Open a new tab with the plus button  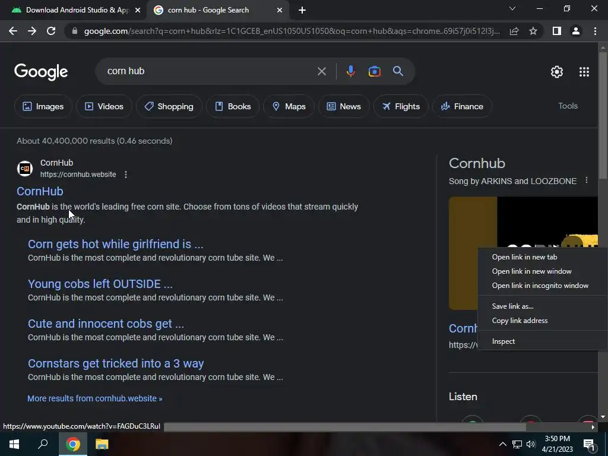302,10
